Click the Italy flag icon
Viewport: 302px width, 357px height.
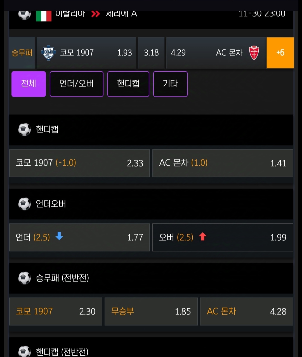pos(44,16)
